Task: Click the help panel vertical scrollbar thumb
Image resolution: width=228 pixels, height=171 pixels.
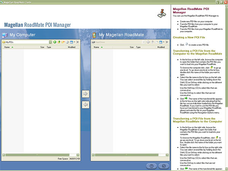Action: click(226, 57)
